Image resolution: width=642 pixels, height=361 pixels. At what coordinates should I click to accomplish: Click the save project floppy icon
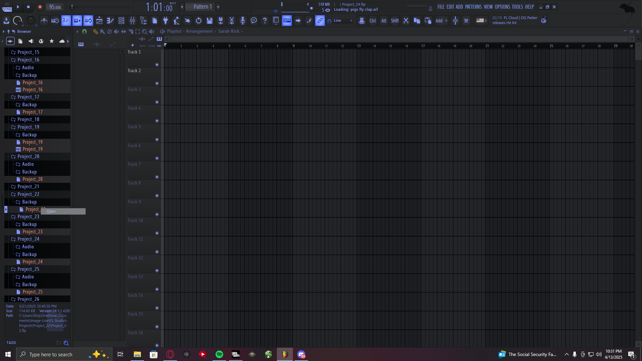tap(210, 21)
